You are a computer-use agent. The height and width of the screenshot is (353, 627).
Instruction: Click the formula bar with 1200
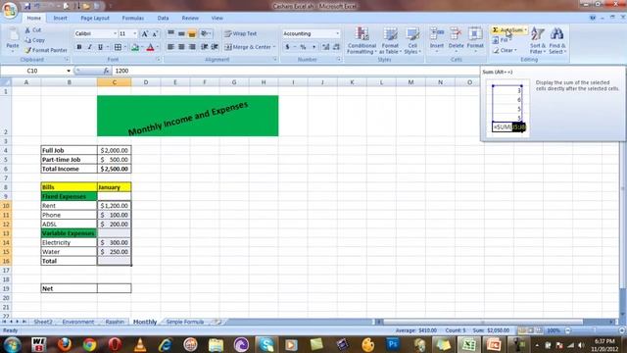295,71
